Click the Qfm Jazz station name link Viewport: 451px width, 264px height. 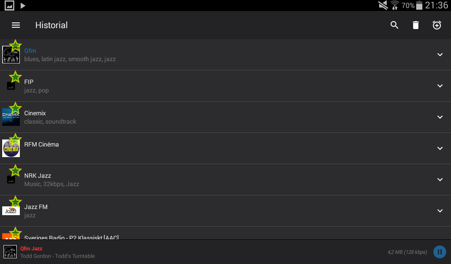pos(31,248)
